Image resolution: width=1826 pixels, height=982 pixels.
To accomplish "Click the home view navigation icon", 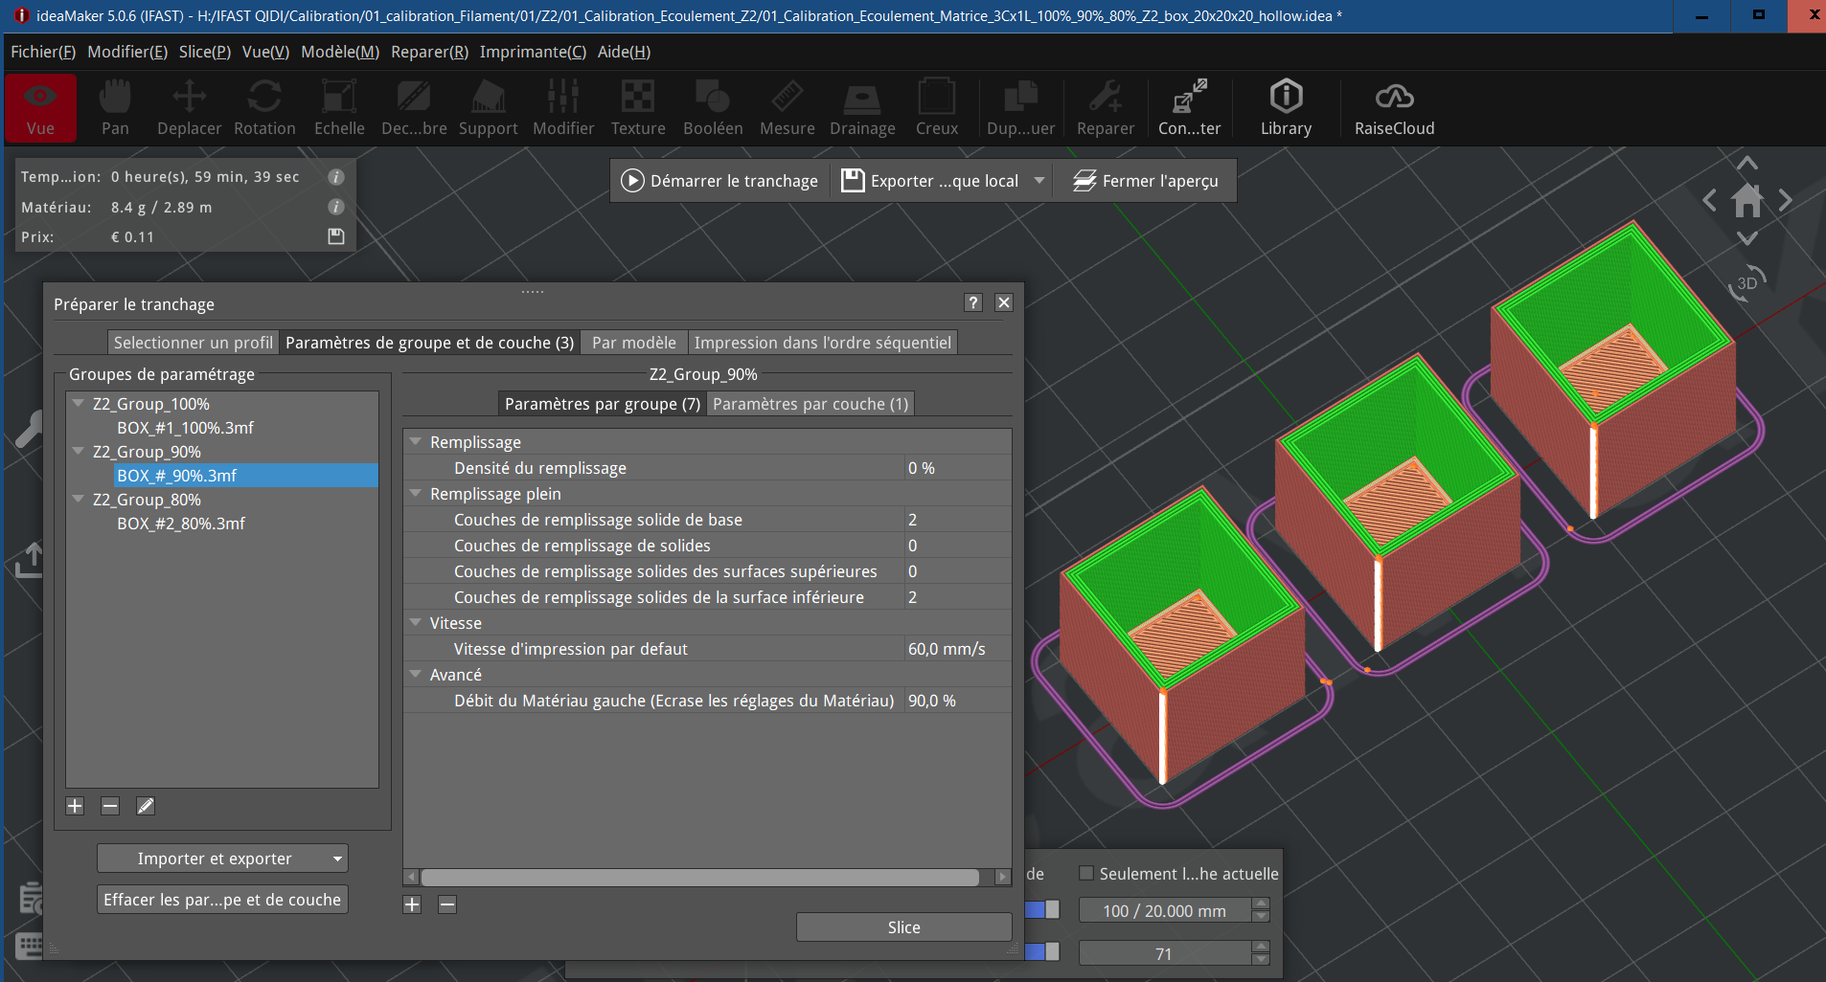I will 1746,201.
